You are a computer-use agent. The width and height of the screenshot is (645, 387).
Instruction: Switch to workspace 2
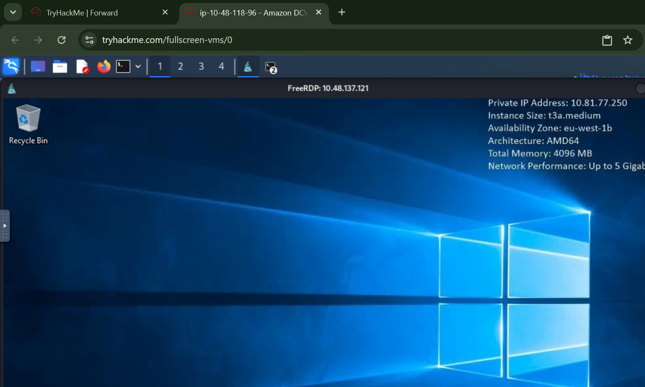pyautogui.click(x=181, y=67)
